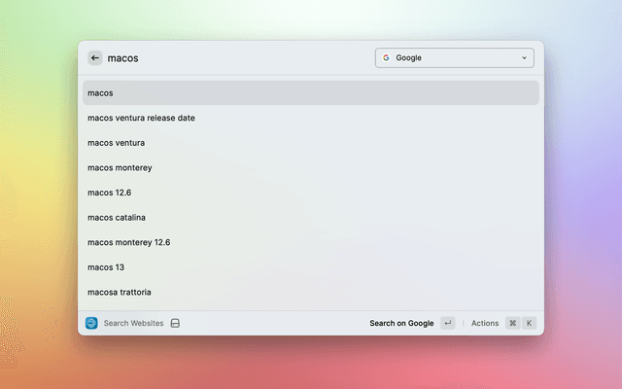Pick the macos 12.6 suggestion
Viewport: 622px width, 389px height.
[x=109, y=193]
